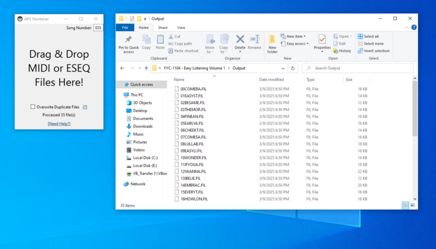Switch to Details view icon in status bar
Image resolution: width=436 pixels, height=249 pixels.
tap(405, 205)
